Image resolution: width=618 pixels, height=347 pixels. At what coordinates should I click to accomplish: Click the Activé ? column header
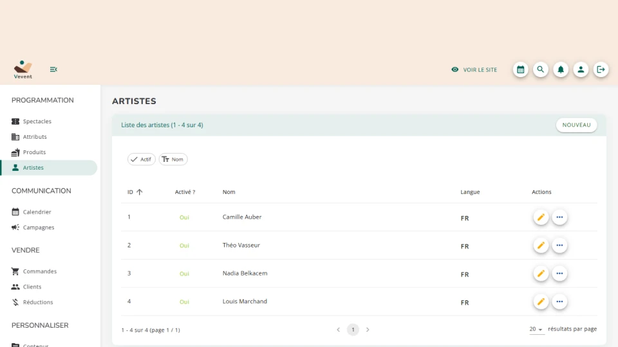[x=185, y=192]
